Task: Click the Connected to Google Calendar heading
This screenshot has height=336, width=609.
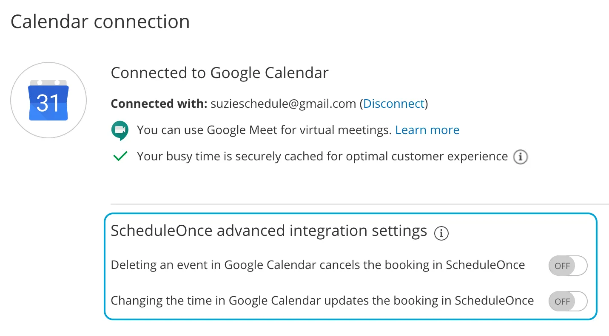Action: (x=219, y=73)
